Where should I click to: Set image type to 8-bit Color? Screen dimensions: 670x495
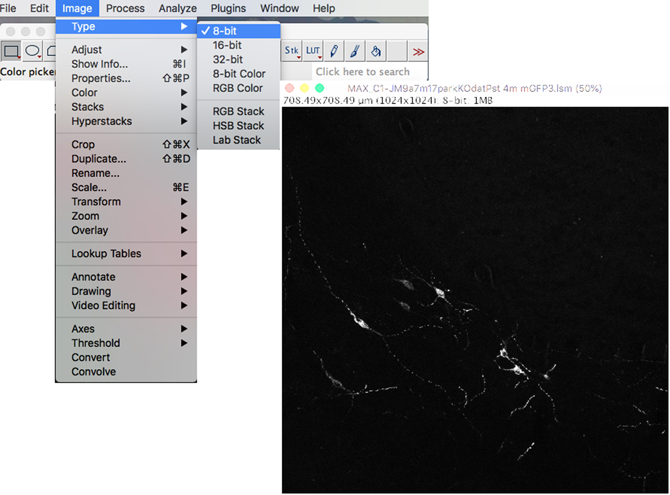tap(238, 74)
